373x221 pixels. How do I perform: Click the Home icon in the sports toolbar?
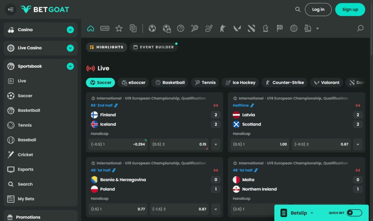click(x=90, y=28)
